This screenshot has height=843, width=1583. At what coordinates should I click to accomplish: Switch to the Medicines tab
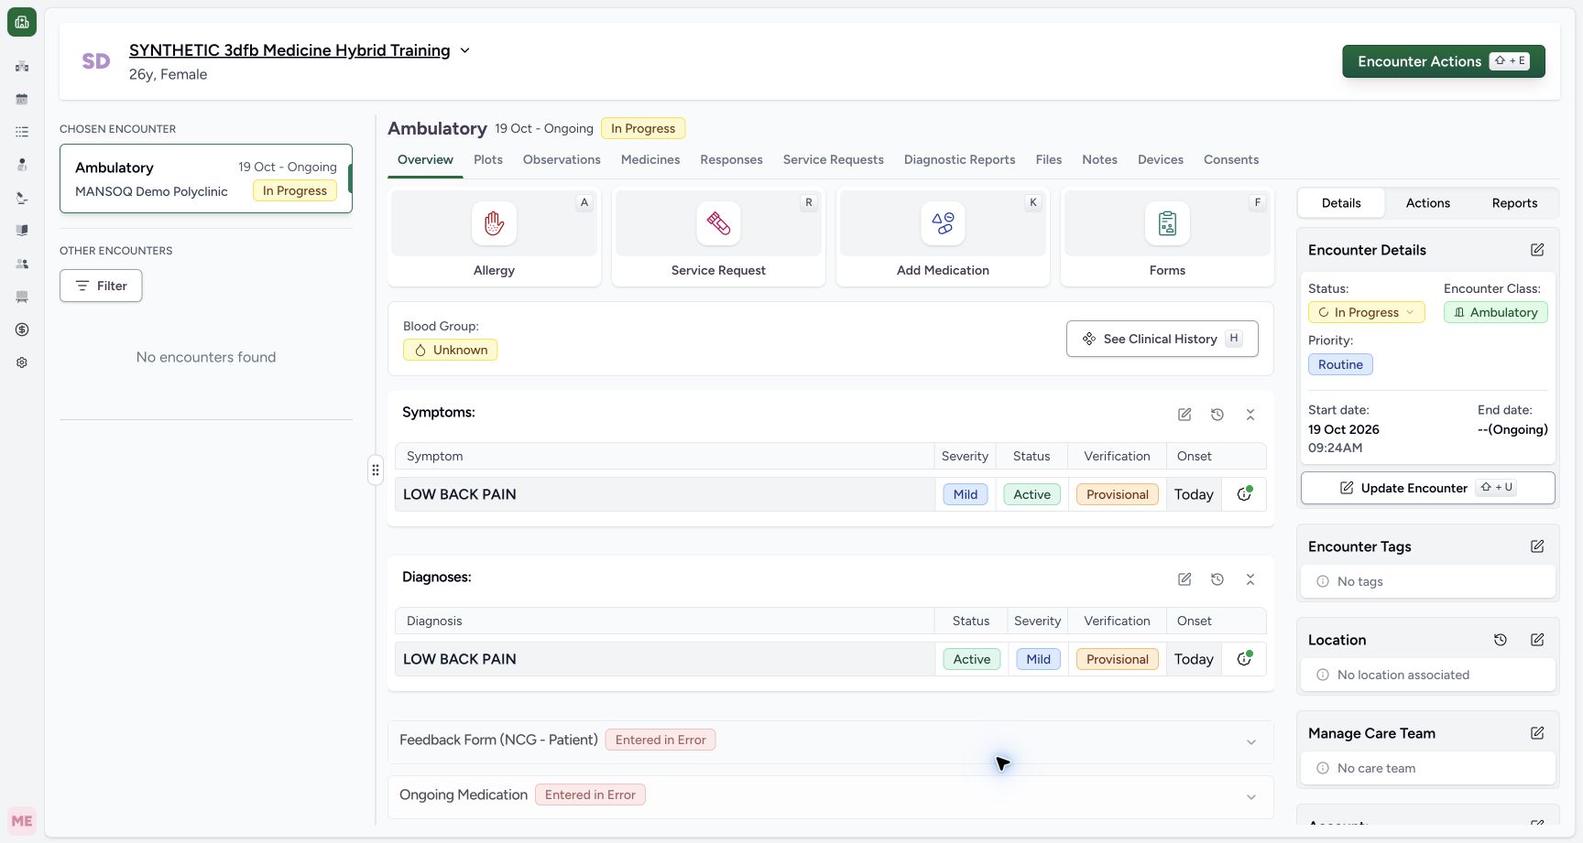(650, 159)
